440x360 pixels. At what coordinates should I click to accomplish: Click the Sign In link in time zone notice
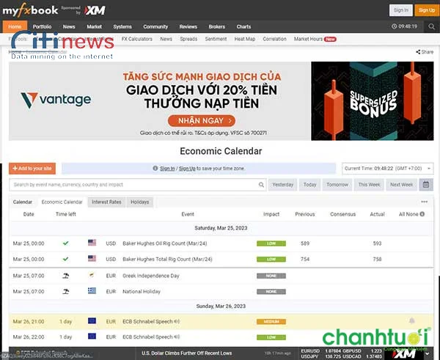click(x=167, y=169)
